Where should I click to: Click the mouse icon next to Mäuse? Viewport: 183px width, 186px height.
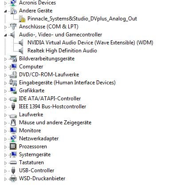click(x=13, y=123)
